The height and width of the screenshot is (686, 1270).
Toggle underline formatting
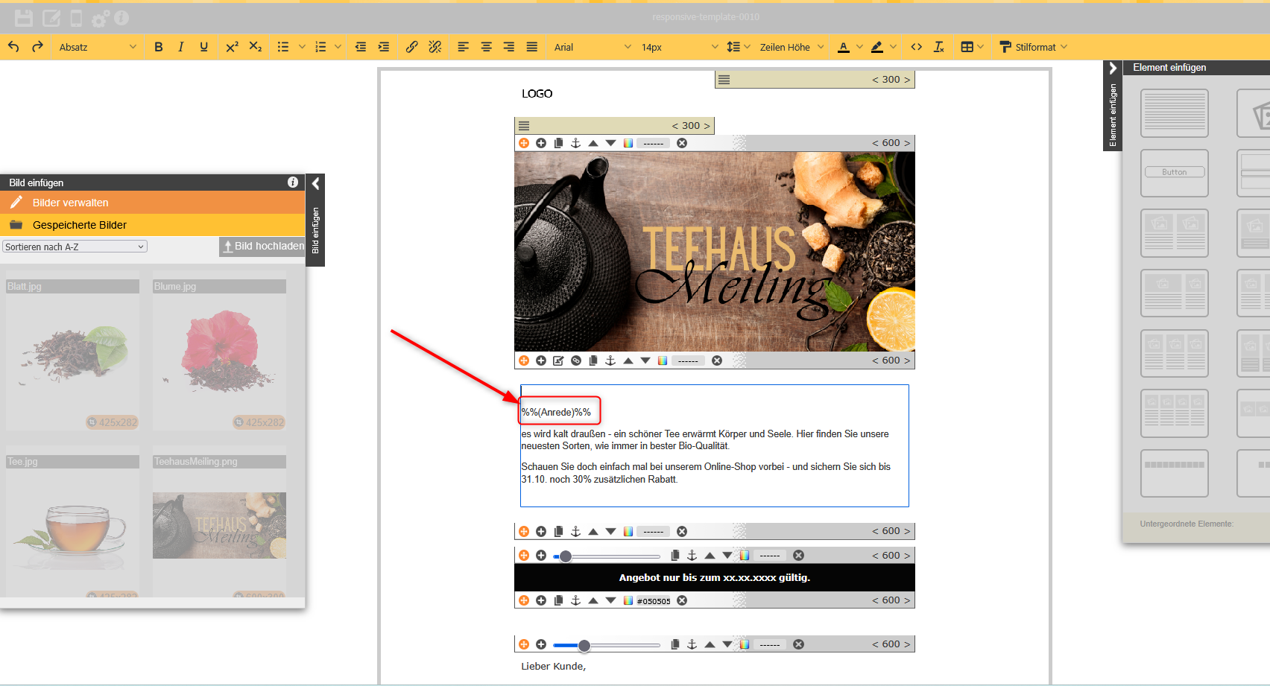[203, 47]
